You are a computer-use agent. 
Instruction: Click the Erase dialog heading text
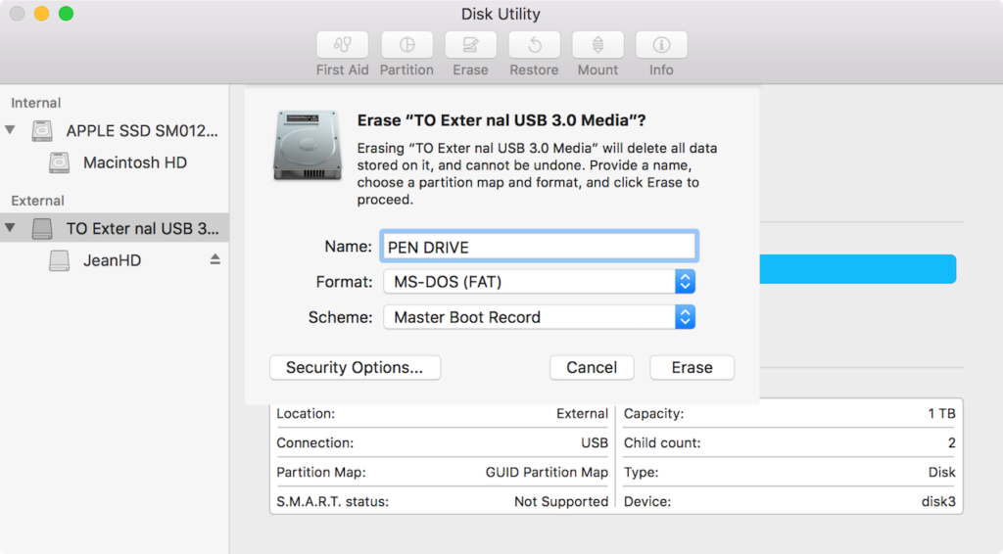pos(501,120)
